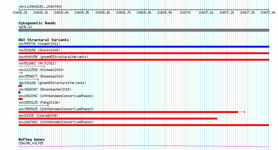Select the dgv33n166 short red bar
Screen dimensions: 278x150
point(20,86)
